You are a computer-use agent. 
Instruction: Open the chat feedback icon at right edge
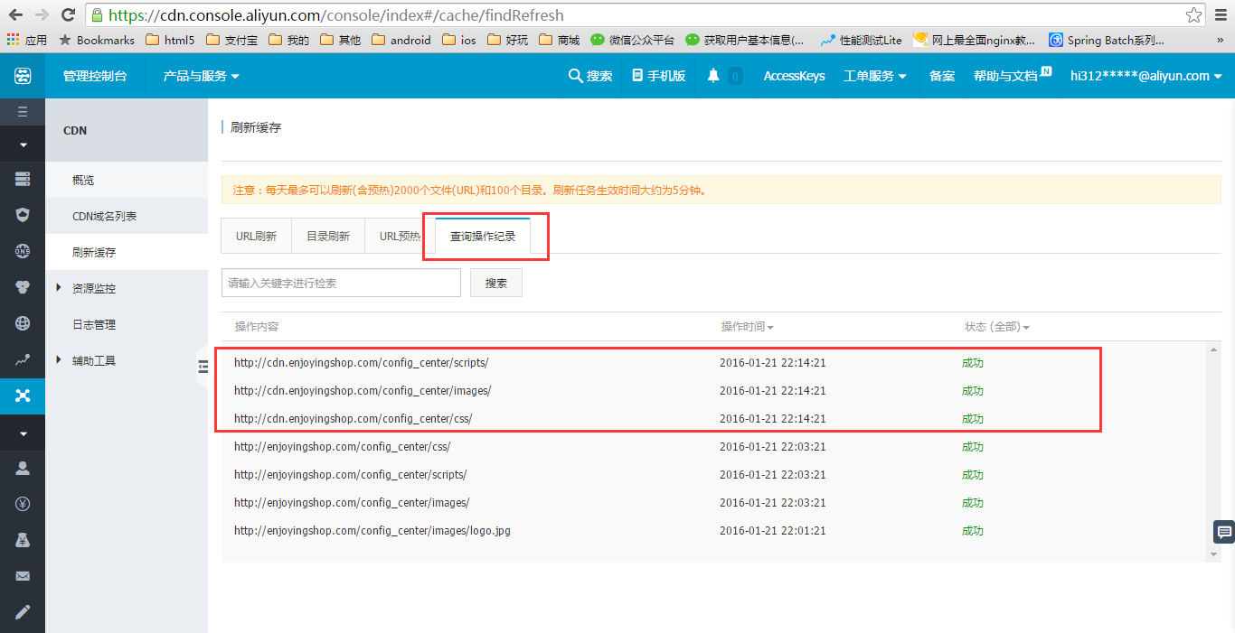(x=1224, y=532)
